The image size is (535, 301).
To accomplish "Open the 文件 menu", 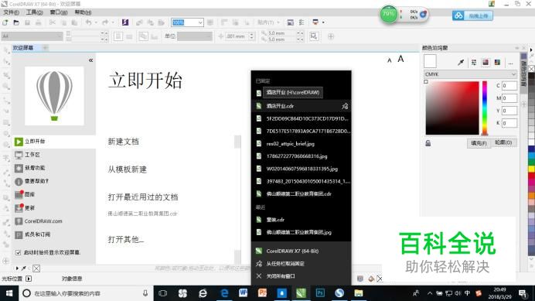I will coord(11,12).
